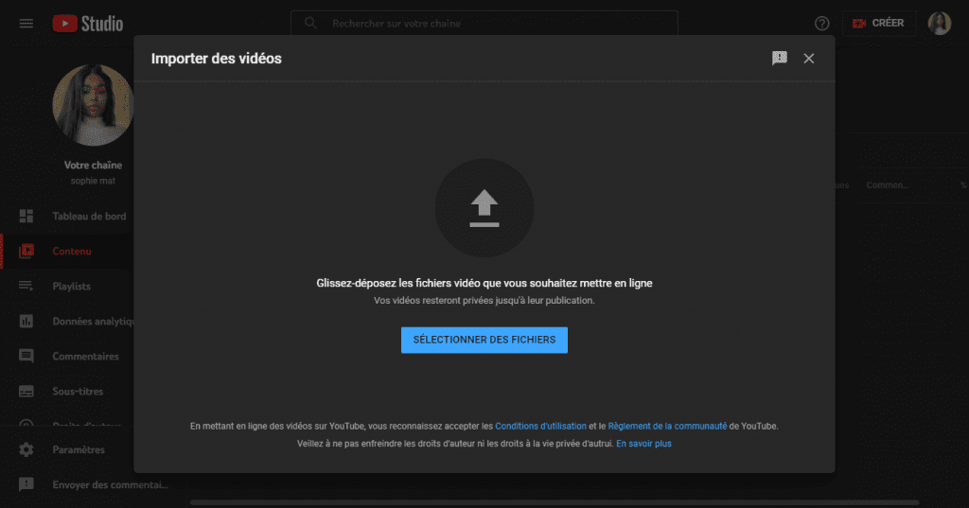The height and width of the screenshot is (508, 969).
Task: Click the 'Votre chaîne' label
Action: (x=93, y=165)
